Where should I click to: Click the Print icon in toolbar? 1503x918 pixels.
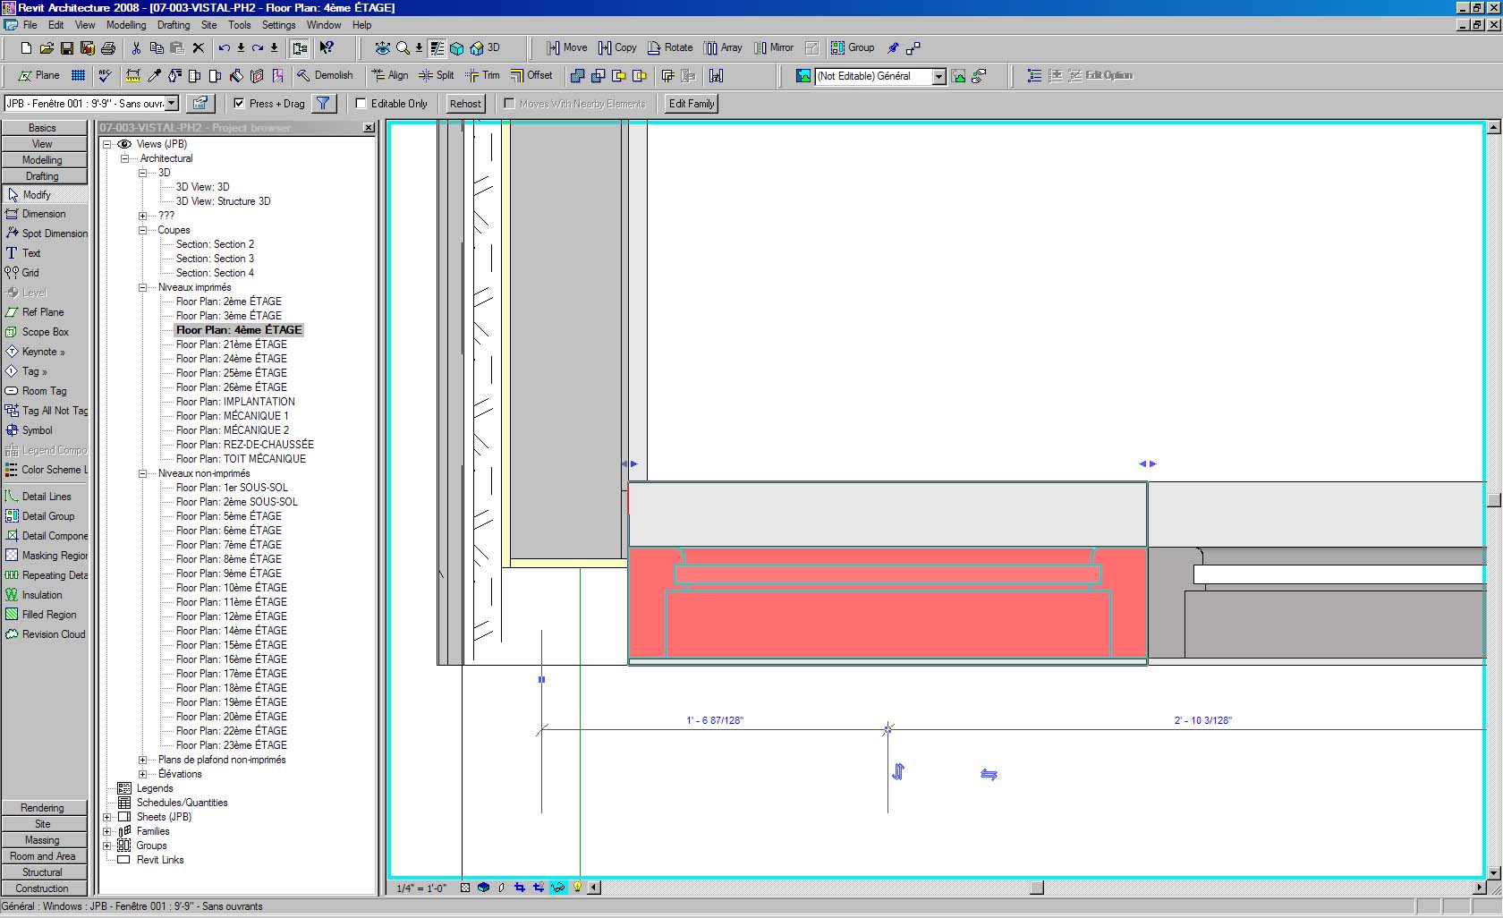pyautogui.click(x=108, y=48)
